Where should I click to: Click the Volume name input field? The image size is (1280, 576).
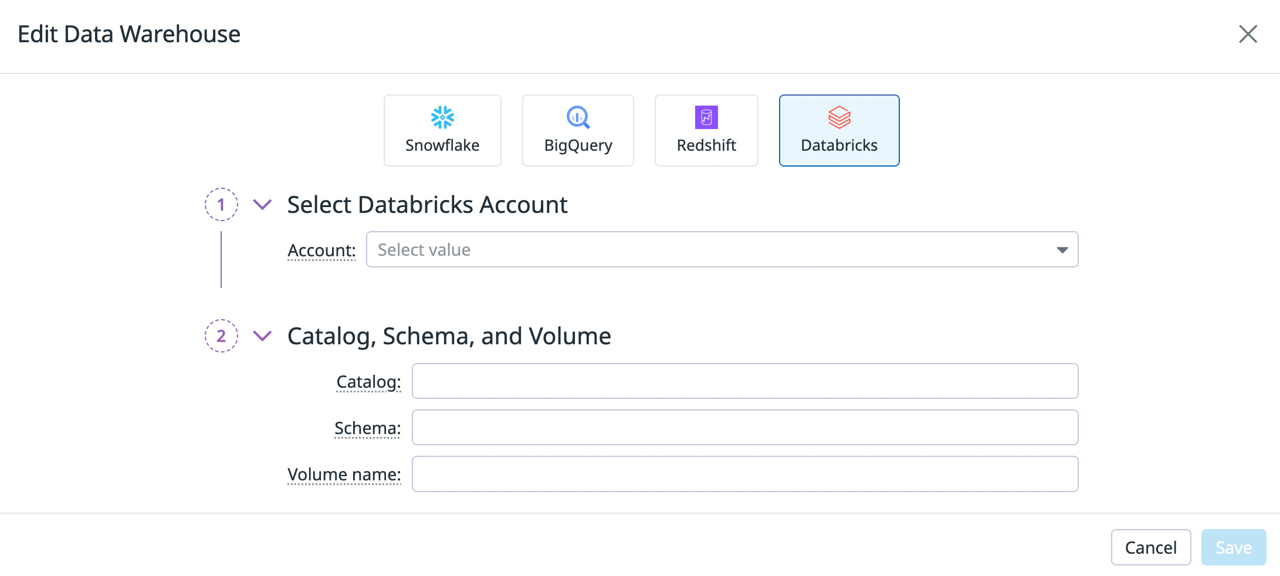(744, 474)
